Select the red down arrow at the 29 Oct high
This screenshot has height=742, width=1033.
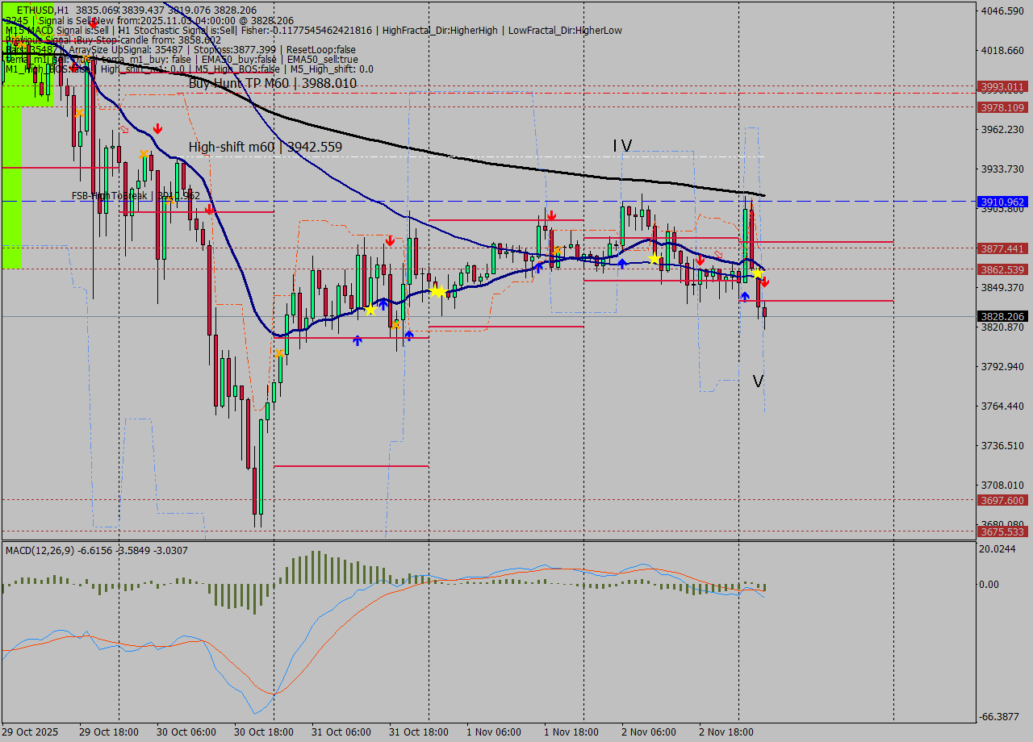click(x=157, y=127)
